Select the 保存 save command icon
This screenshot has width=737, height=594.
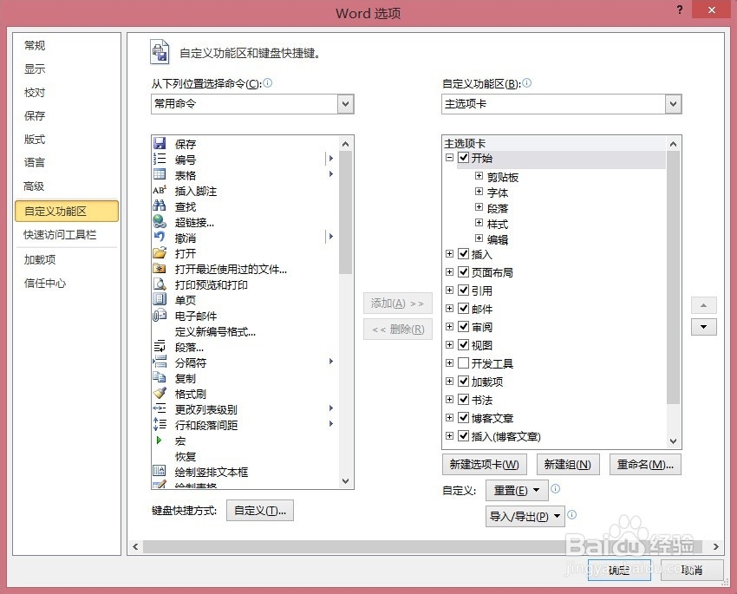(x=160, y=143)
